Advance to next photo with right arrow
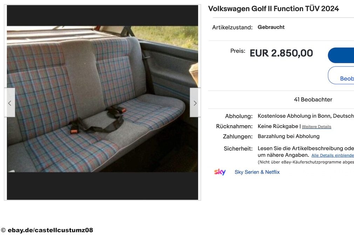Viewport: 354px width, 235px height. click(195, 103)
